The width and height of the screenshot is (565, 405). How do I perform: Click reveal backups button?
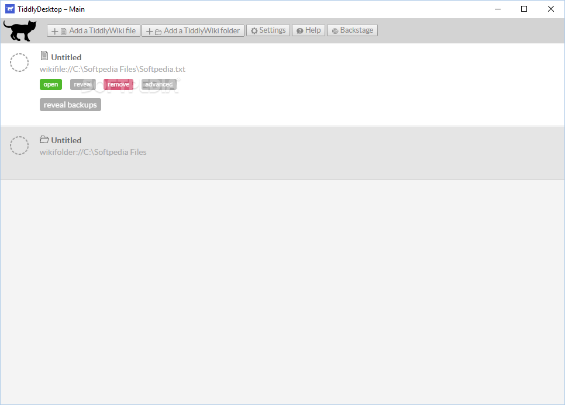coord(70,105)
